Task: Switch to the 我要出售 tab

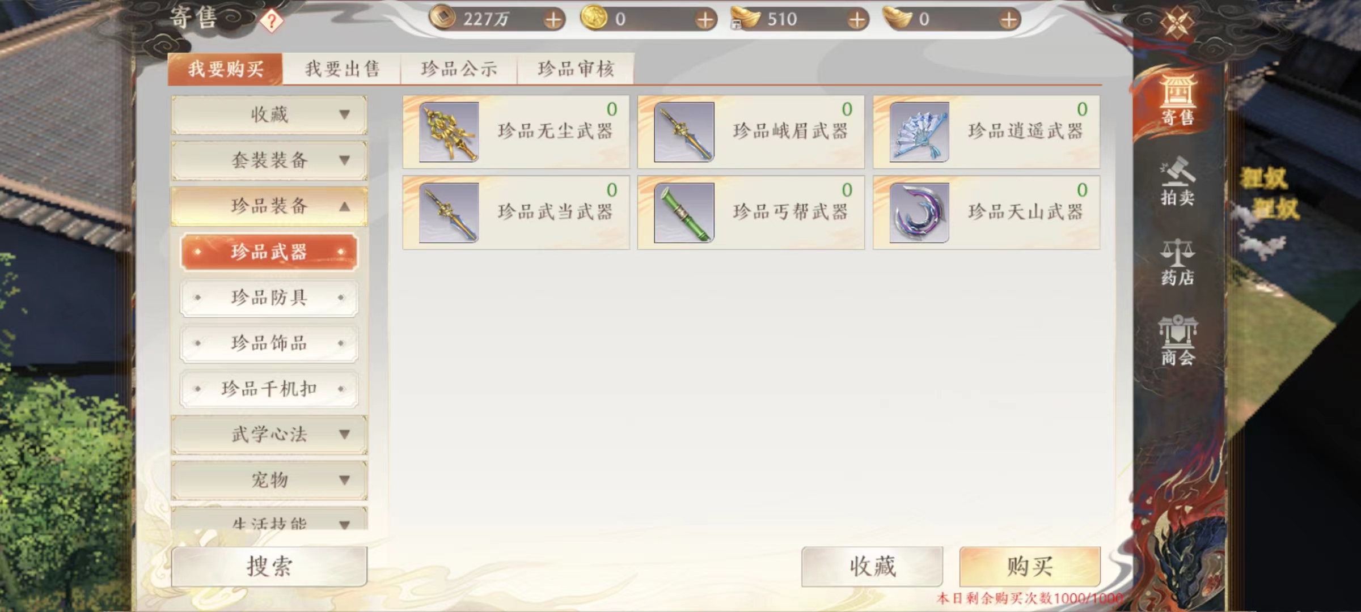Action: (342, 69)
